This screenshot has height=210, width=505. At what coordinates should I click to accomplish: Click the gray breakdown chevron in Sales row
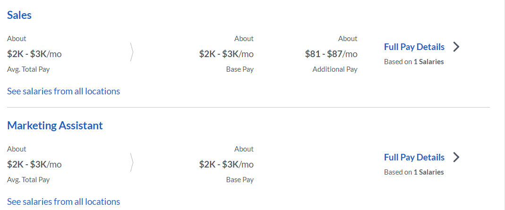[x=131, y=52]
